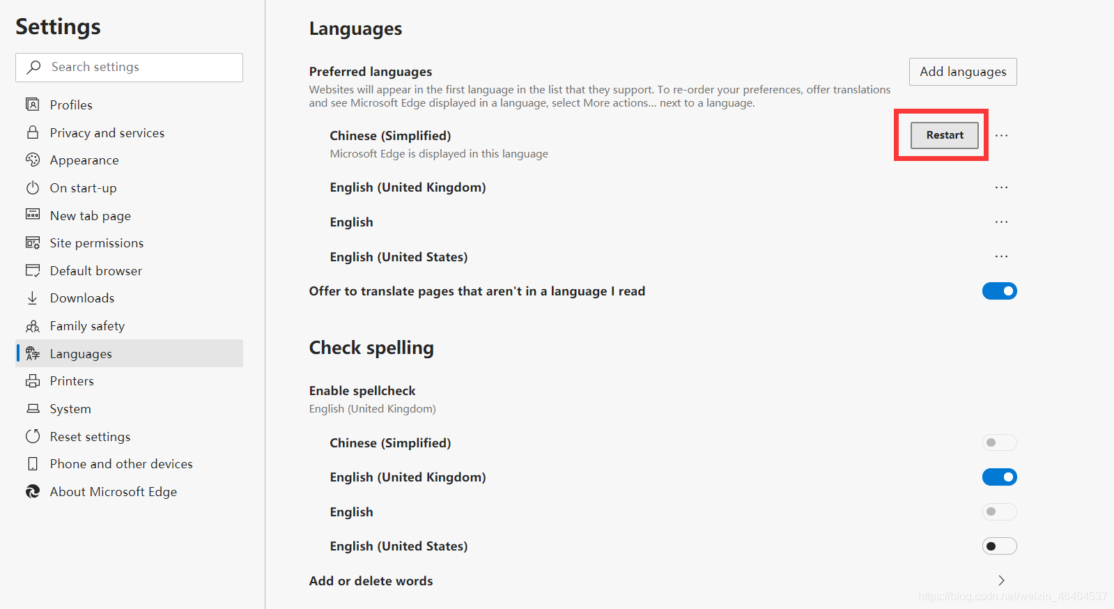Click the On start-up power icon
The height and width of the screenshot is (609, 1114).
[33, 187]
